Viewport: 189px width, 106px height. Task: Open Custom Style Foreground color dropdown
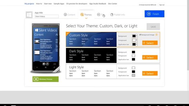(135, 40)
